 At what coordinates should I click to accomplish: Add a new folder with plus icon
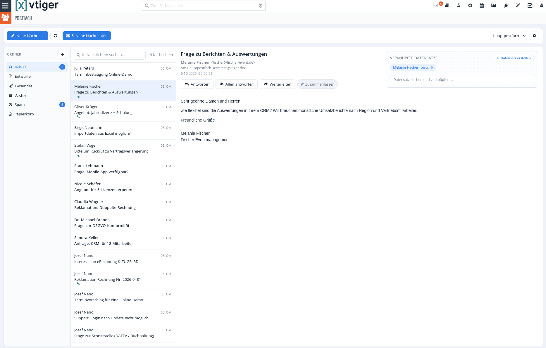coord(62,54)
